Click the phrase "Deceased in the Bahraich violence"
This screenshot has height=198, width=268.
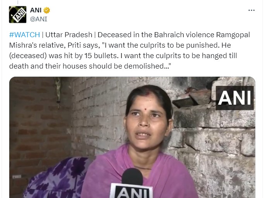point(156,35)
